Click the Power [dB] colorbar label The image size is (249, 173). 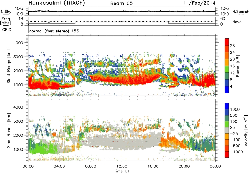pos(237,66)
